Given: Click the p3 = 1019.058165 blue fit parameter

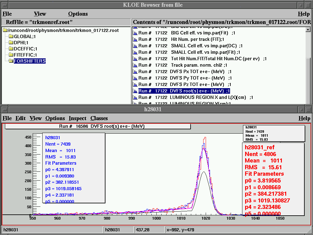Looking at the screenshot, I should coord(64,189).
